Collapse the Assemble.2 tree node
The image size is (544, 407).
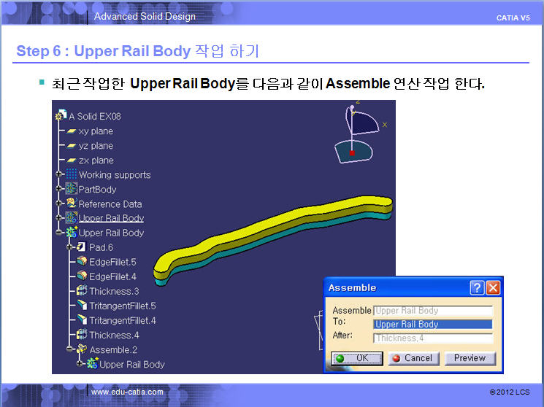point(69,349)
